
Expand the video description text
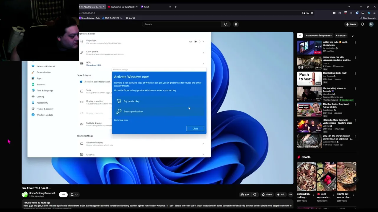click(x=157, y=206)
